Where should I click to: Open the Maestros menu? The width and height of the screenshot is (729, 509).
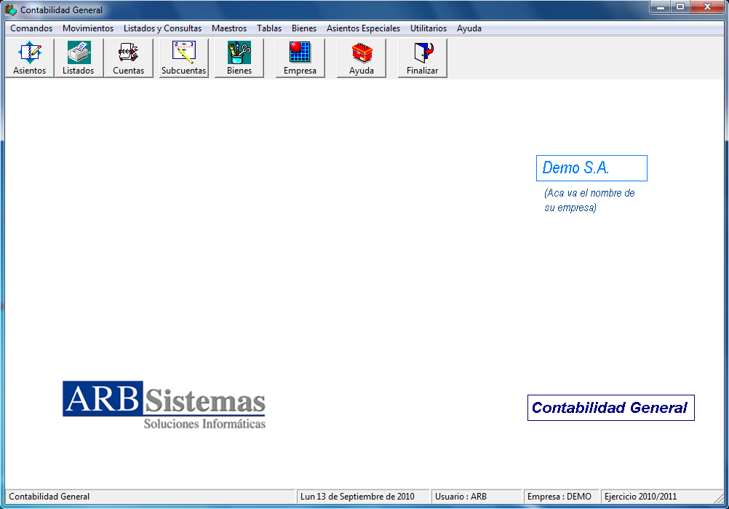point(229,28)
